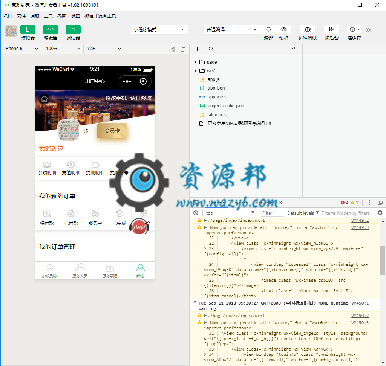Open the 微信开发者工具 menu
The width and height of the screenshot is (386, 366).
(100, 16)
